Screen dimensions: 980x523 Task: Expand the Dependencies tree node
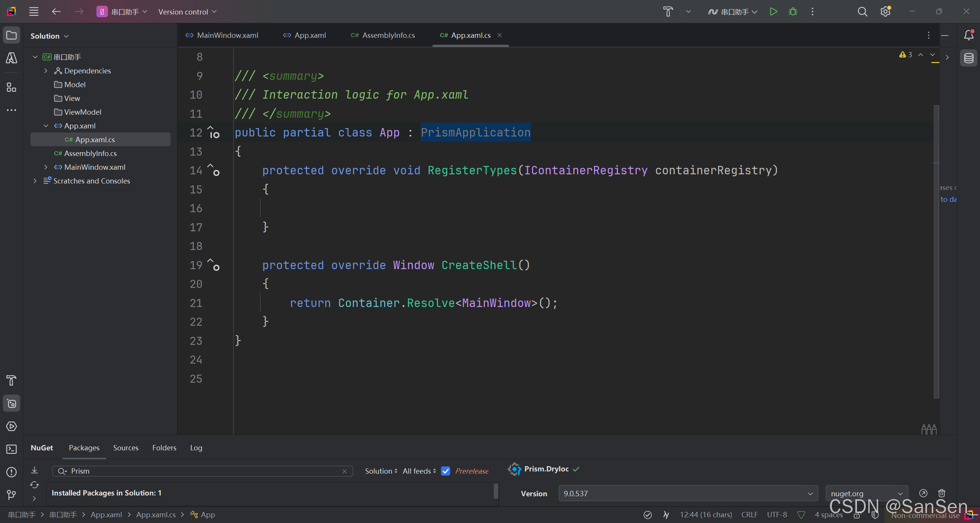(46, 71)
